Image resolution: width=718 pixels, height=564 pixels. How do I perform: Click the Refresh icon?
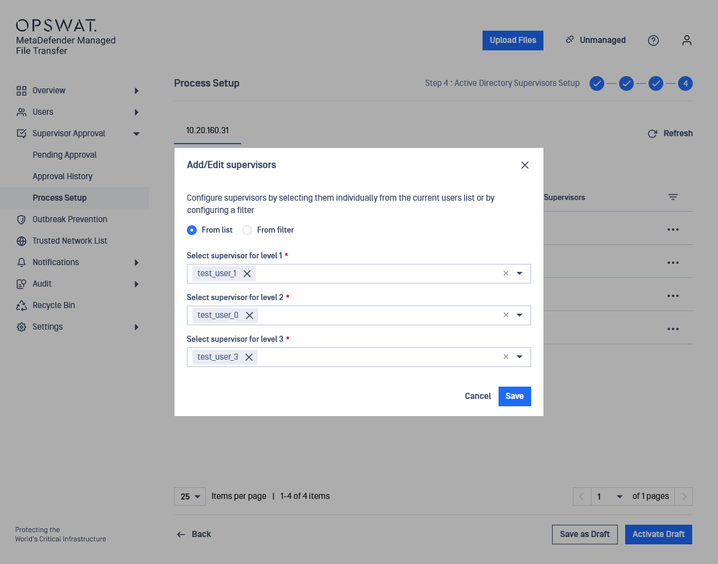tap(653, 134)
